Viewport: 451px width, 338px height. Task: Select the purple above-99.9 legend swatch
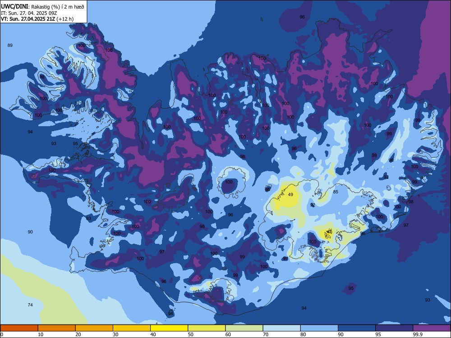click(432, 328)
